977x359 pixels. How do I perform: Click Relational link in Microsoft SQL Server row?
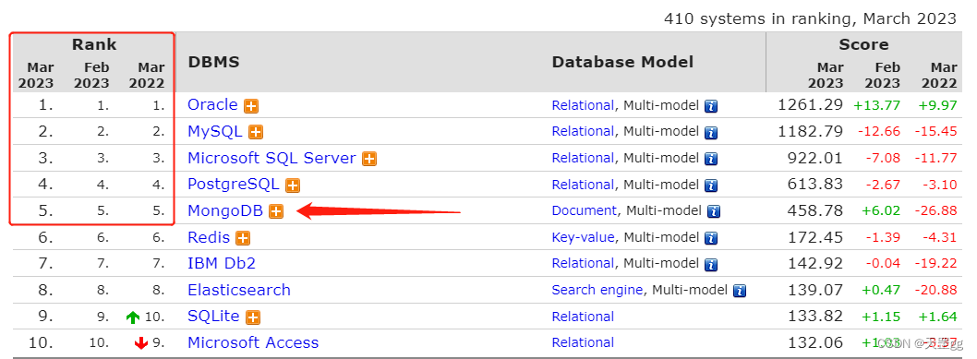pos(583,158)
